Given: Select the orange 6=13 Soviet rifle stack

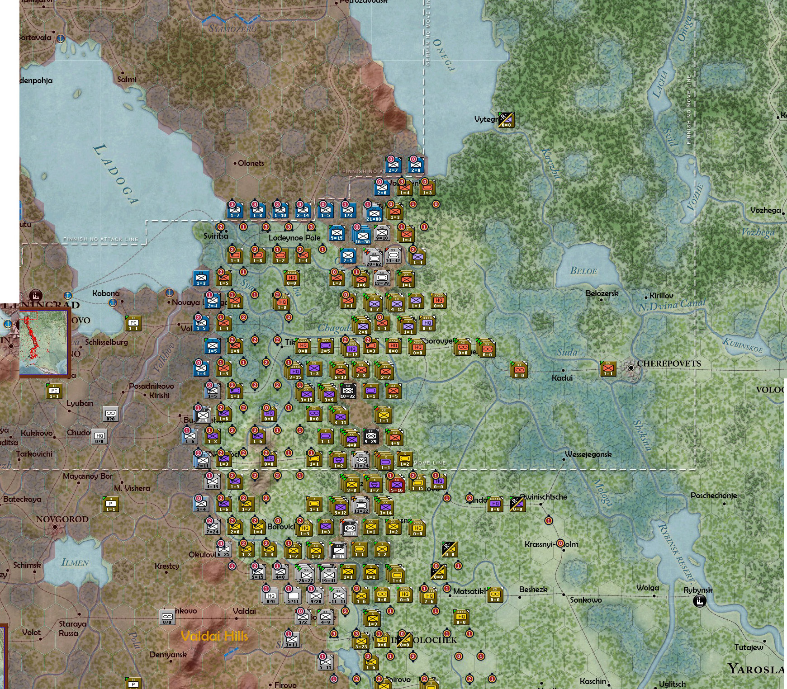Looking at the screenshot, I should click(339, 371).
